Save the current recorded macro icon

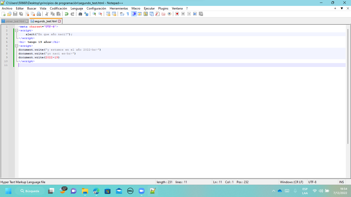click(x=201, y=14)
